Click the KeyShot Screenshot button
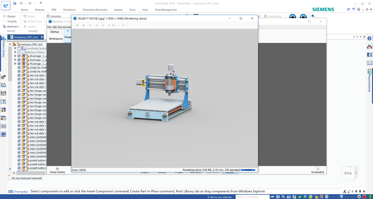Image resolution: width=373 pixels, height=199 pixels. point(317,170)
